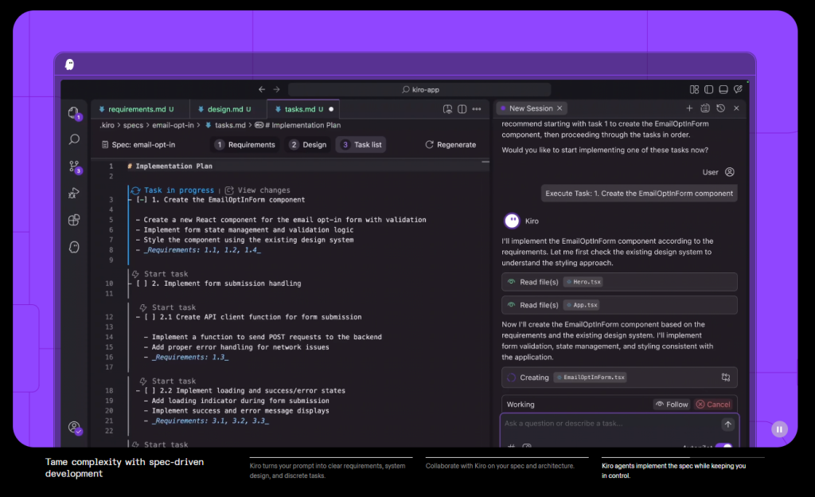Focus the Ask a question chat input
The image size is (815, 497).
(611, 424)
